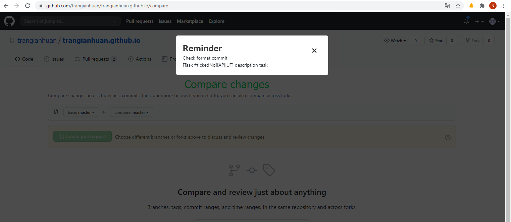Click the Star count number
The height and width of the screenshot is (222, 511).
coord(452,41)
